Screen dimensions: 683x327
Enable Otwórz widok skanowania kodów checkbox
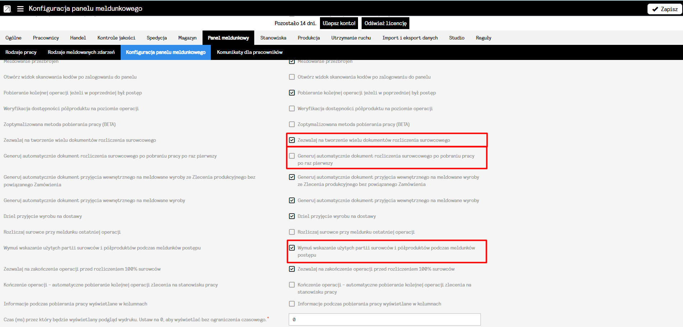point(292,77)
